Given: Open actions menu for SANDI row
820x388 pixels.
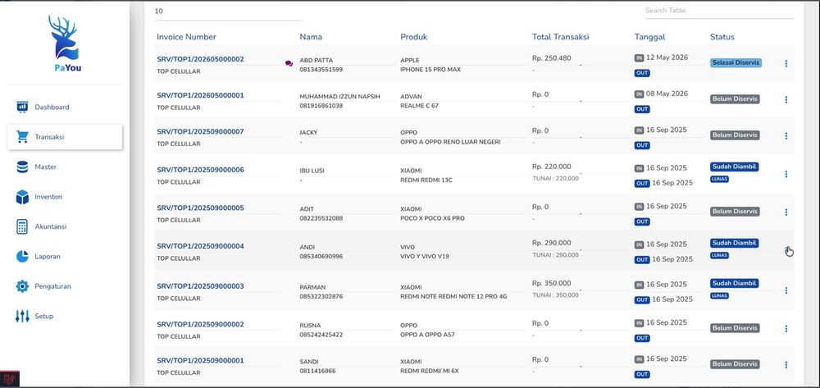Looking at the screenshot, I should pyautogui.click(x=786, y=365).
